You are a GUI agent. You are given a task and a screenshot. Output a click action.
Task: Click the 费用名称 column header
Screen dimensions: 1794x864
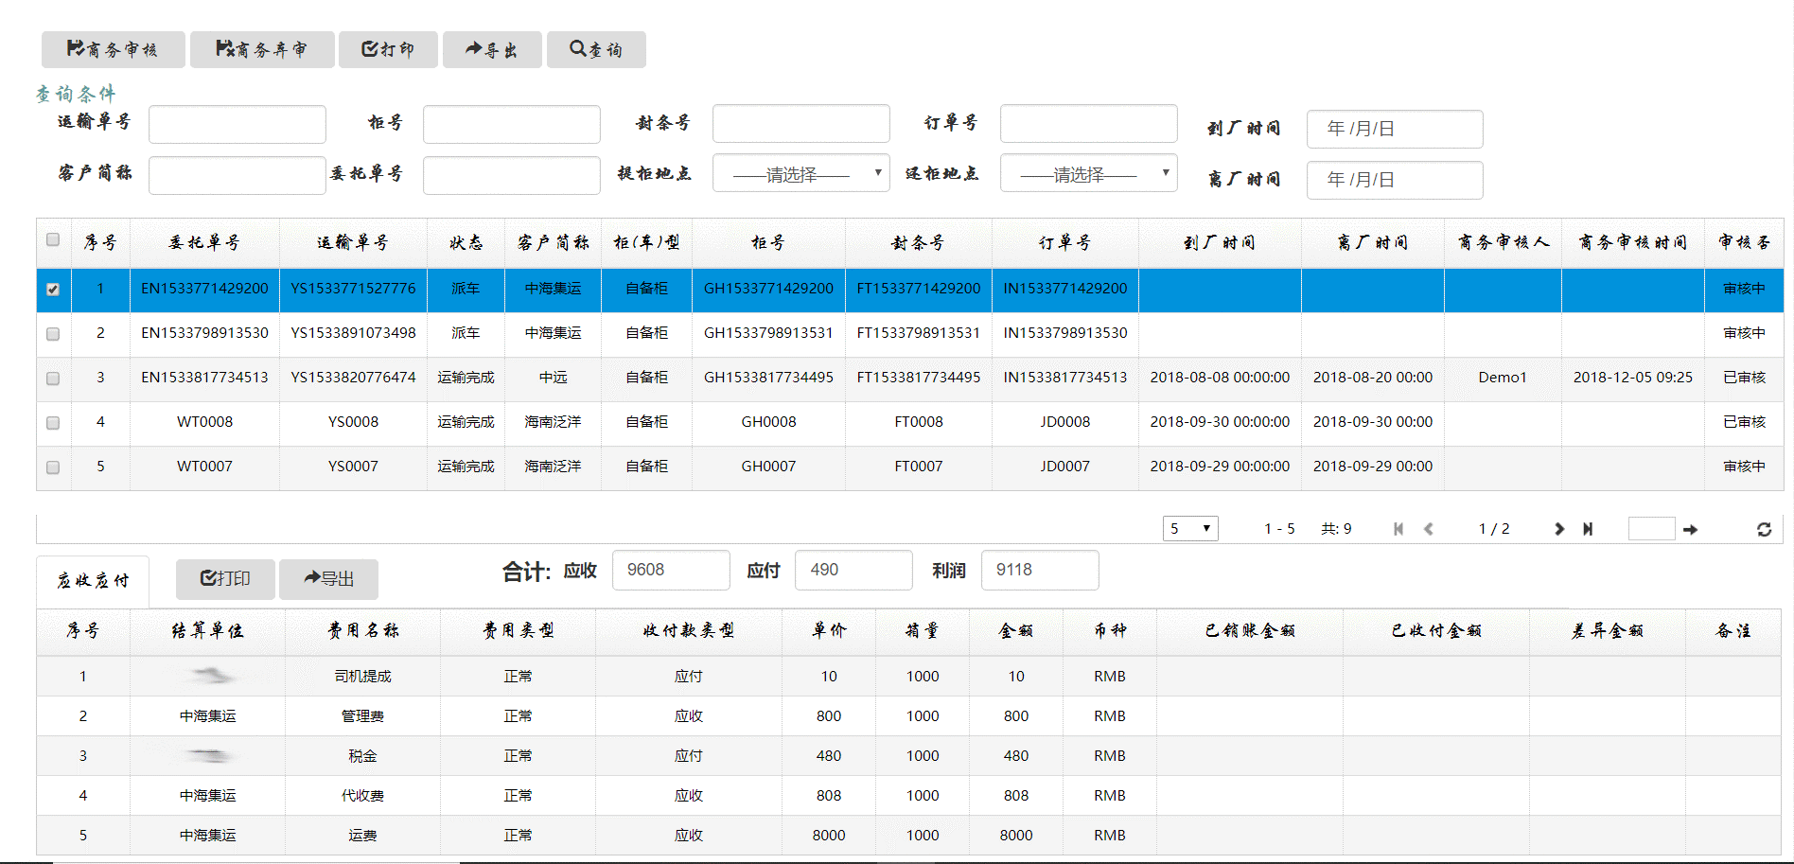click(x=362, y=631)
